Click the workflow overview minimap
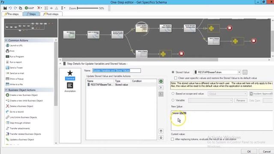Image resolution: width=274 pixels, height=154 pixels. point(31,28)
